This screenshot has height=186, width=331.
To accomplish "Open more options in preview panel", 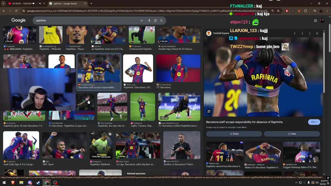I will (310, 33).
